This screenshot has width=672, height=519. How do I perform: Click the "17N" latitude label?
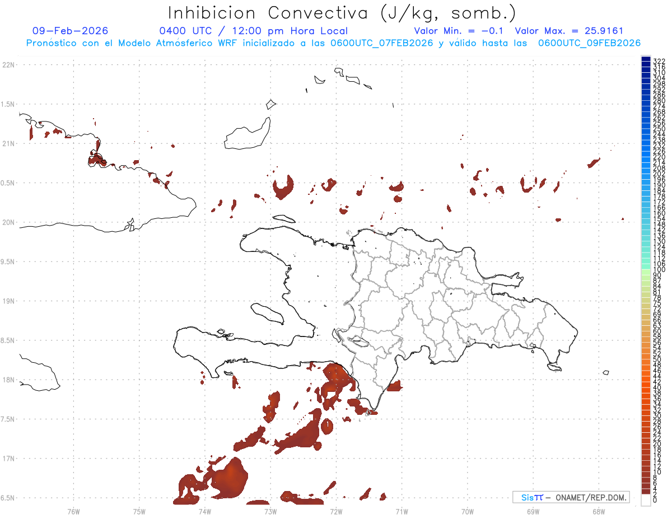(x=8, y=459)
